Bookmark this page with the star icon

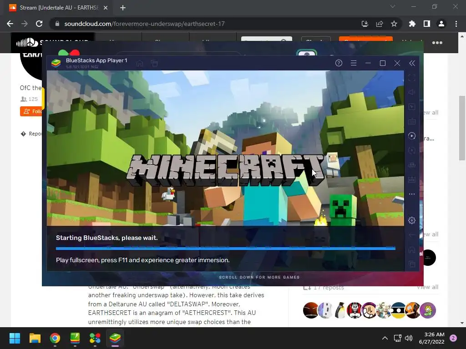coord(394,24)
